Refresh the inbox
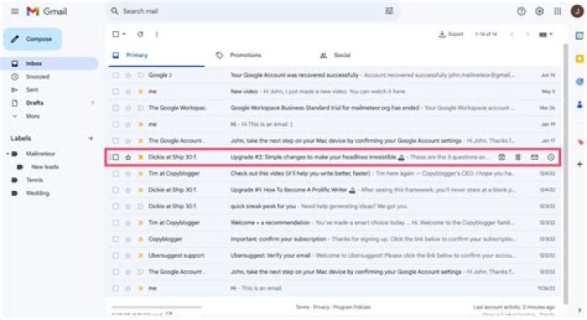Screen dimensions: 587x320 [140, 34]
